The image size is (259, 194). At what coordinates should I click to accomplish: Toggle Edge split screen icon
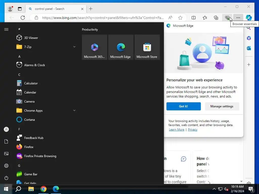coord(193,18)
